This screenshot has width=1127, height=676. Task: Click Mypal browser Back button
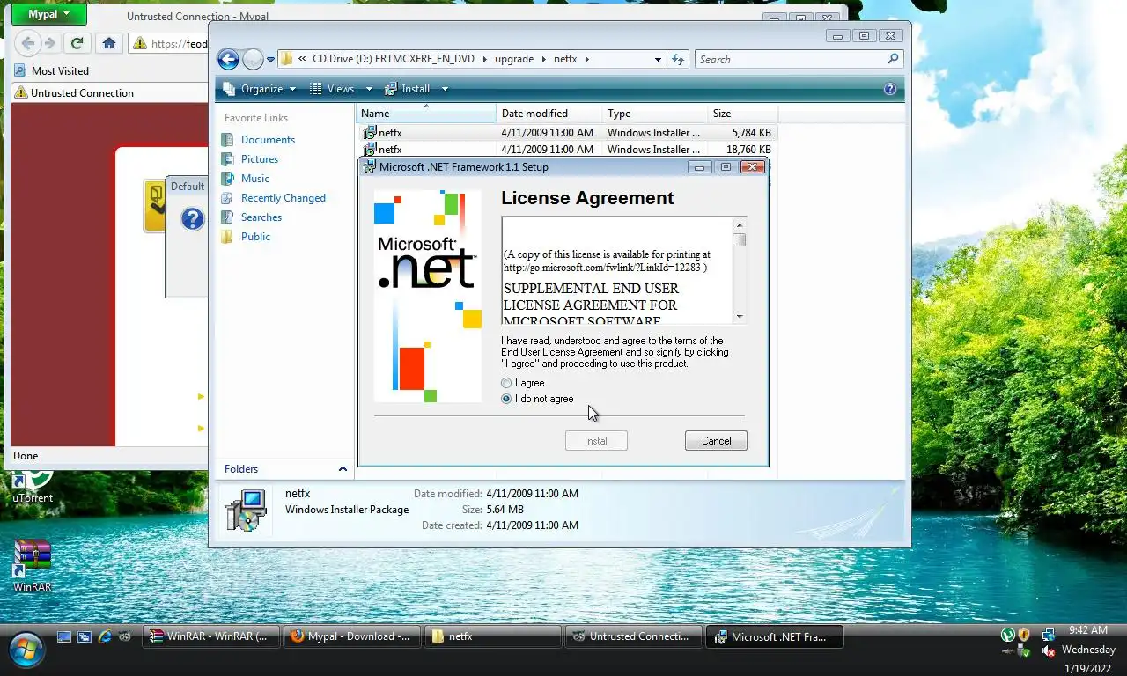point(28,42)
